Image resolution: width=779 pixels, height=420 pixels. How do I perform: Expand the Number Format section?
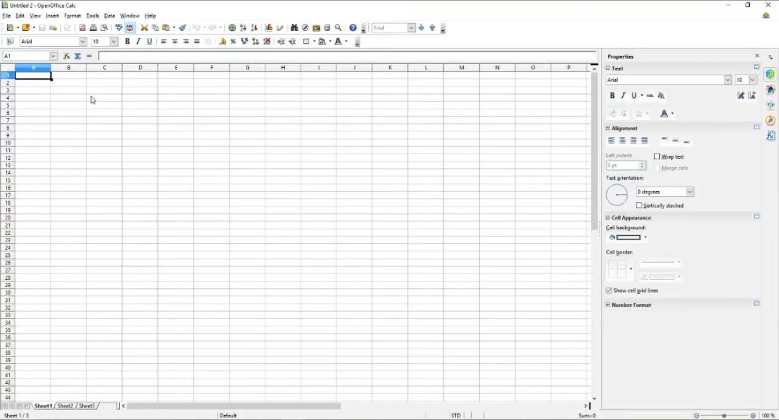(608, 305)
